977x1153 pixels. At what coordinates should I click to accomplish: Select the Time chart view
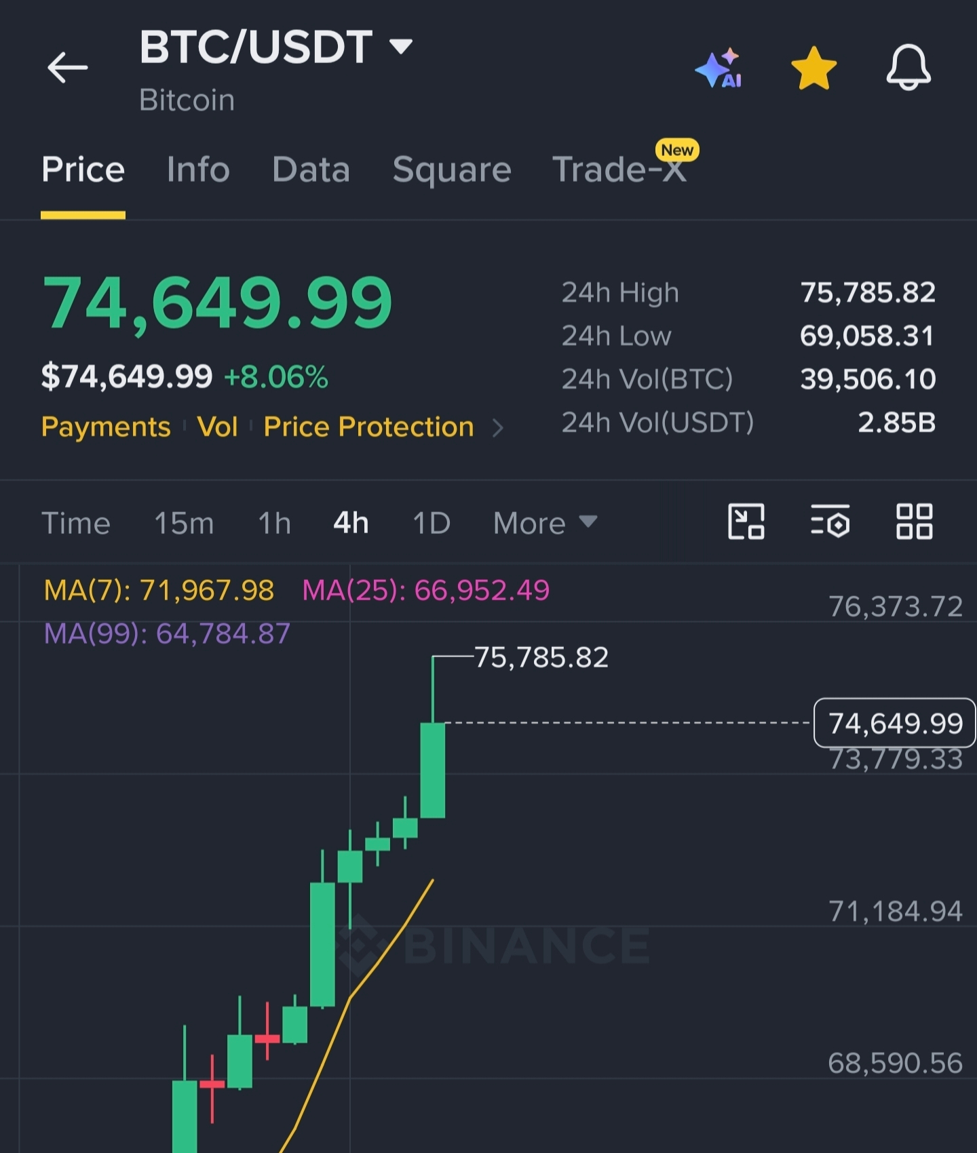[x=76, y=523]
